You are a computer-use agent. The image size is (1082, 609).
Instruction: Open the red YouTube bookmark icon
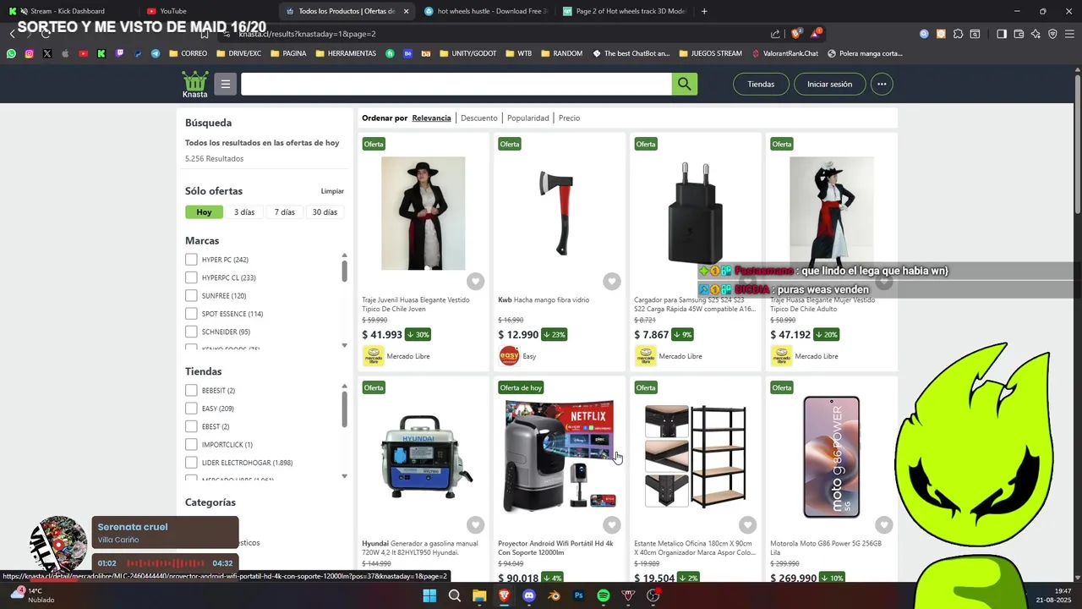83,53
